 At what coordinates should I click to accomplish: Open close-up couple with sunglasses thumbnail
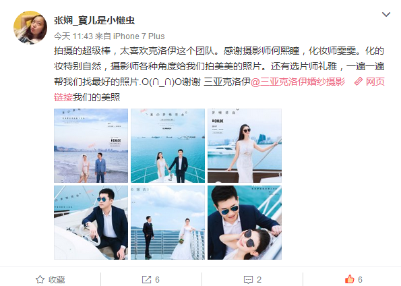click(x=245, y=223)
